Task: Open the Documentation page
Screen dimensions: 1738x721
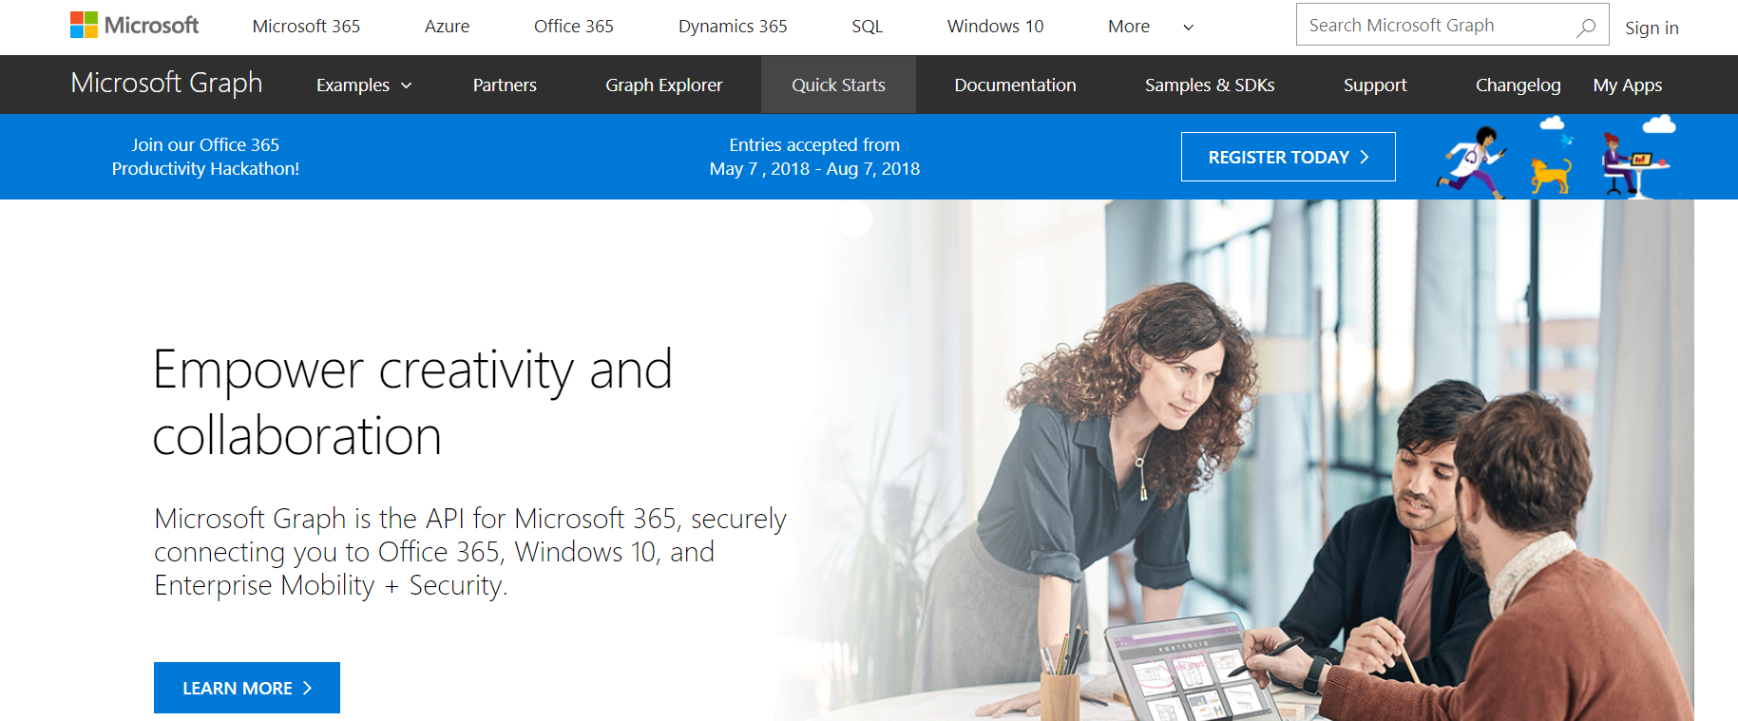Action: [x=1015, y=85]
